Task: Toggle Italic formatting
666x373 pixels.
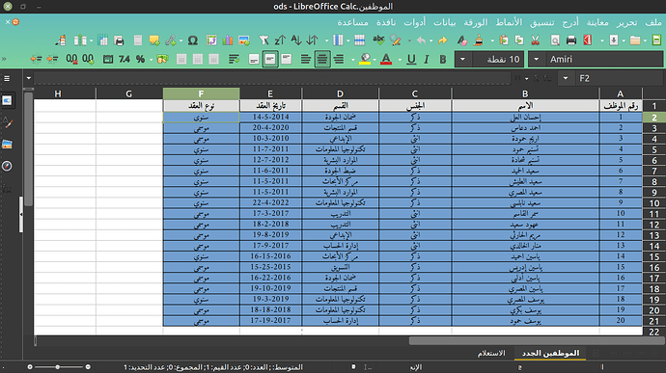Action: pyautogui.click(x=427, y=59)
